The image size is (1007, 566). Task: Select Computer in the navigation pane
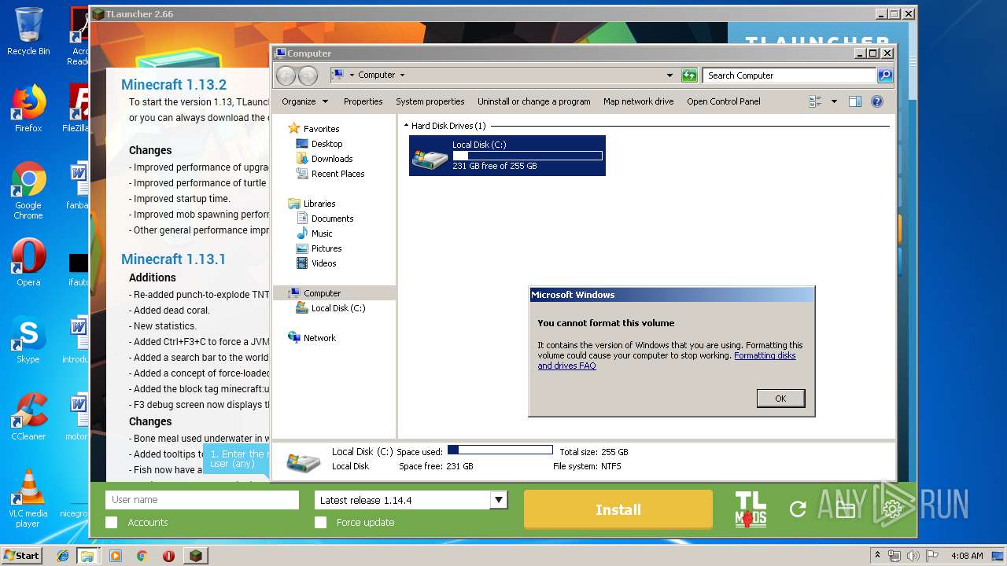tap(334, 293)
